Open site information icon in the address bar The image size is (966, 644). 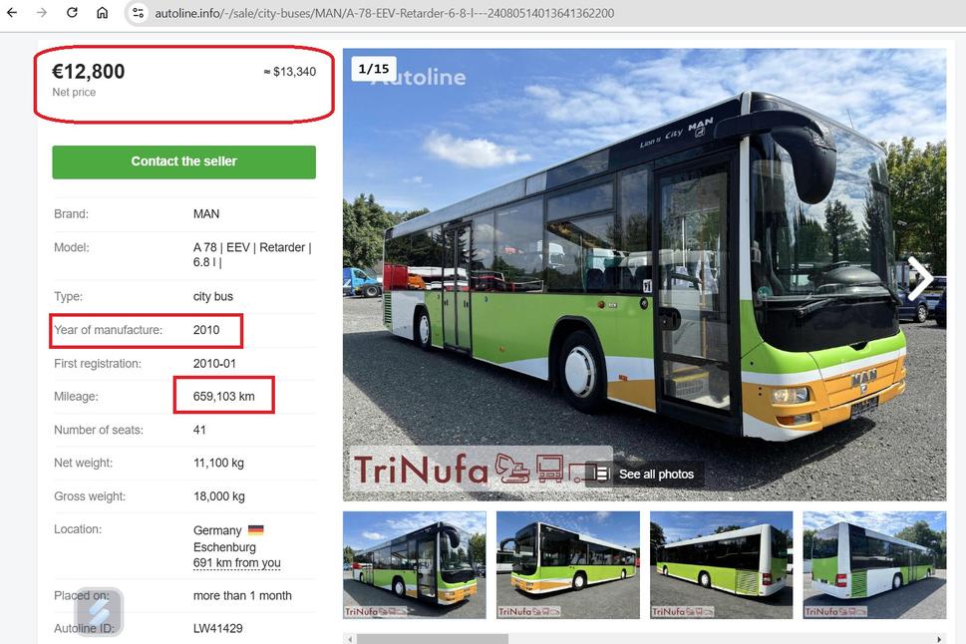tap(138, 12)
